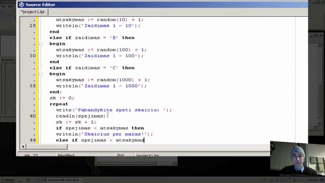Click the Source Editor title bar icon

21,5
